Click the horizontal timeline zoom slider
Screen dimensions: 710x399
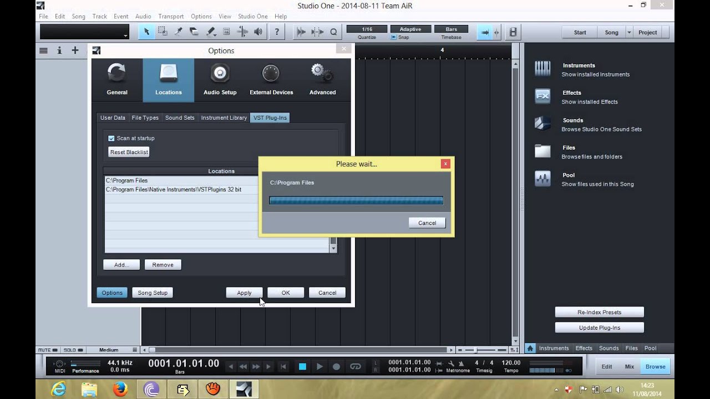tap(476, 350)
